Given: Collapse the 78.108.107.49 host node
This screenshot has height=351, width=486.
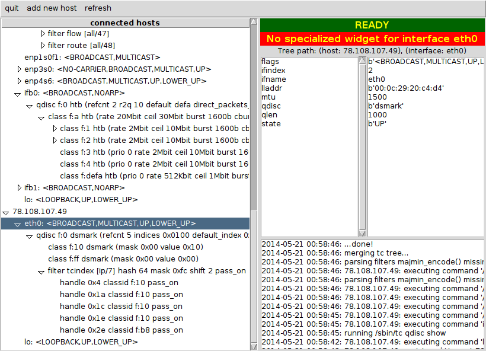Looking at the screenshot, I should coord(5,212).
